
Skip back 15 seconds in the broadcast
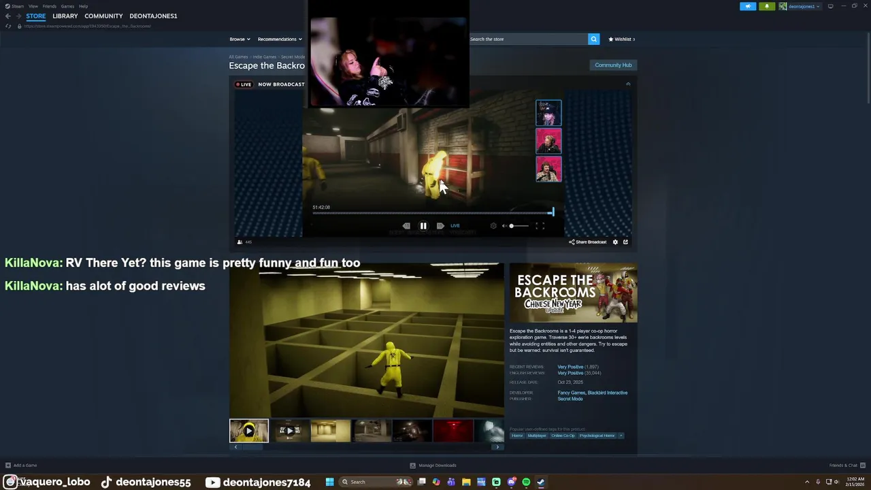[406, 226]
